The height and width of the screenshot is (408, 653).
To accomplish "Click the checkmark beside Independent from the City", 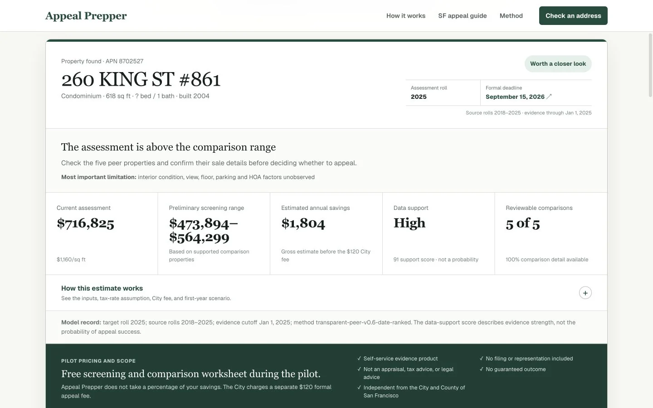I will click(359, 388).
